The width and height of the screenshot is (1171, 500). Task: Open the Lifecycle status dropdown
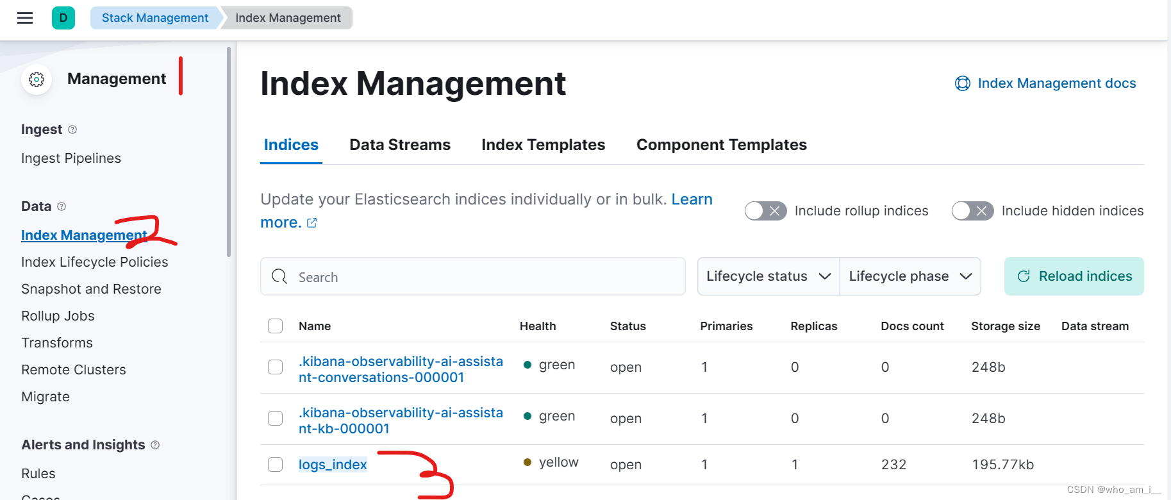pyautogui.click(x=768, y=276)
